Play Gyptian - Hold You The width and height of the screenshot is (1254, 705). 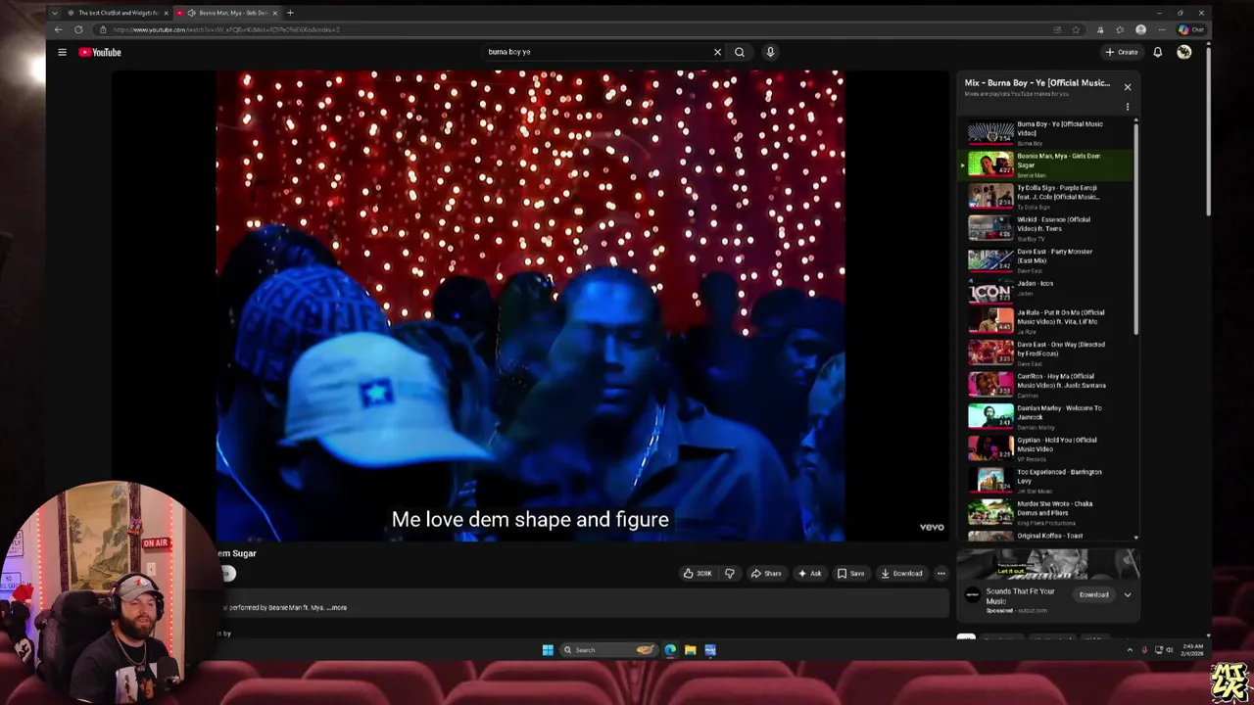coord(1046,448)
